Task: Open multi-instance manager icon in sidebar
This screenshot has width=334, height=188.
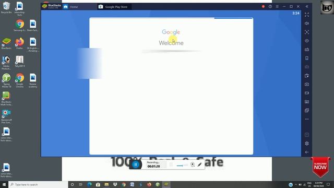Action: point(307,110)
